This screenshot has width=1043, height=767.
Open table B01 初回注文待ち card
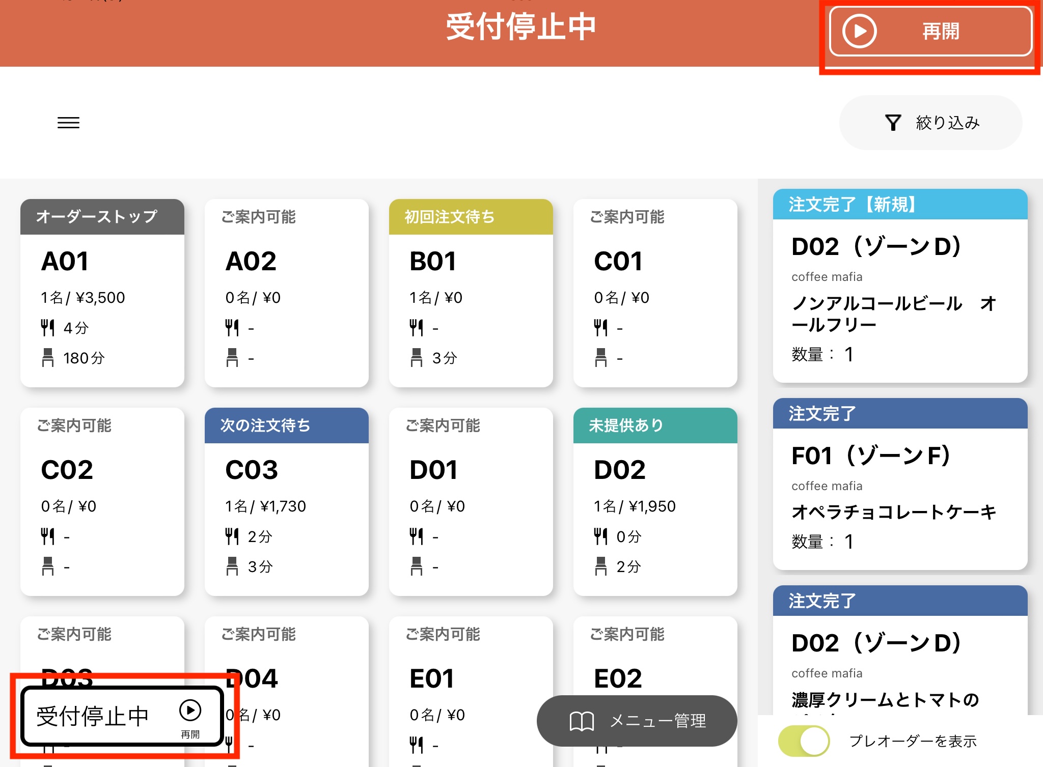point(471,293)
